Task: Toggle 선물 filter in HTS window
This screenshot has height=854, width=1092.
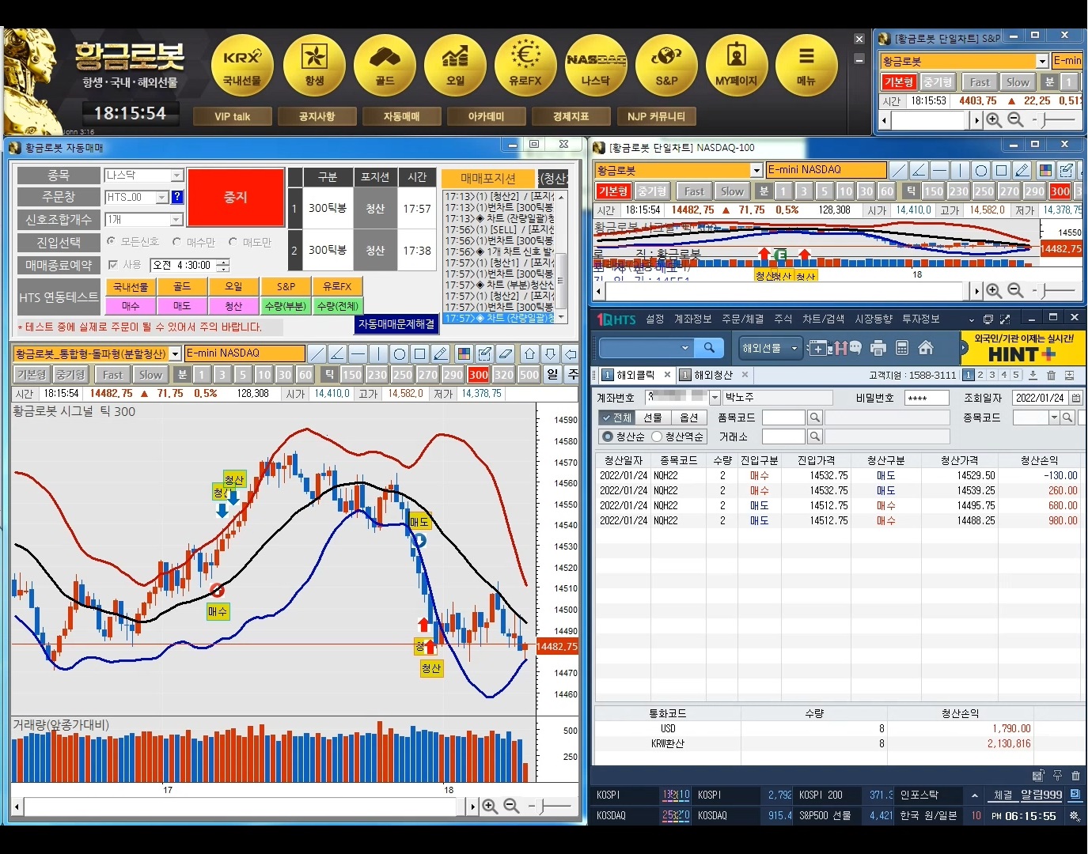Action: pos(653,418)
